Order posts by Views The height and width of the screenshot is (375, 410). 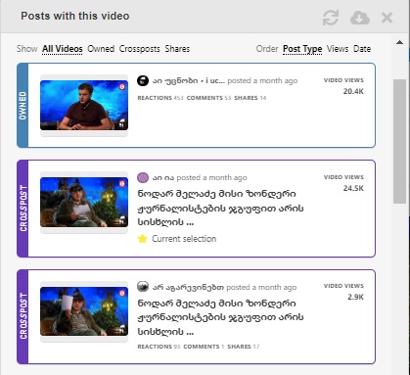(x=338, y=49)
